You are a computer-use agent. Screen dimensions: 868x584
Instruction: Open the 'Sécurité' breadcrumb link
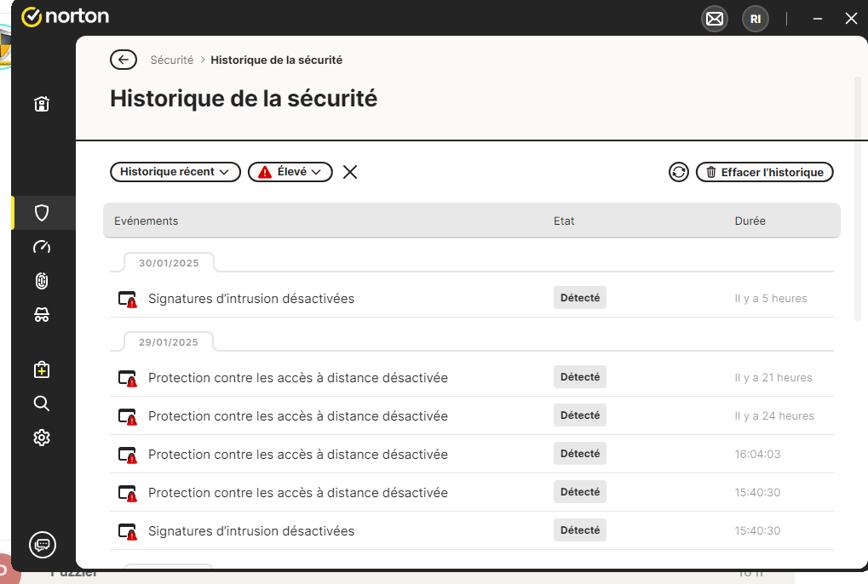click(x=171, y=60)
